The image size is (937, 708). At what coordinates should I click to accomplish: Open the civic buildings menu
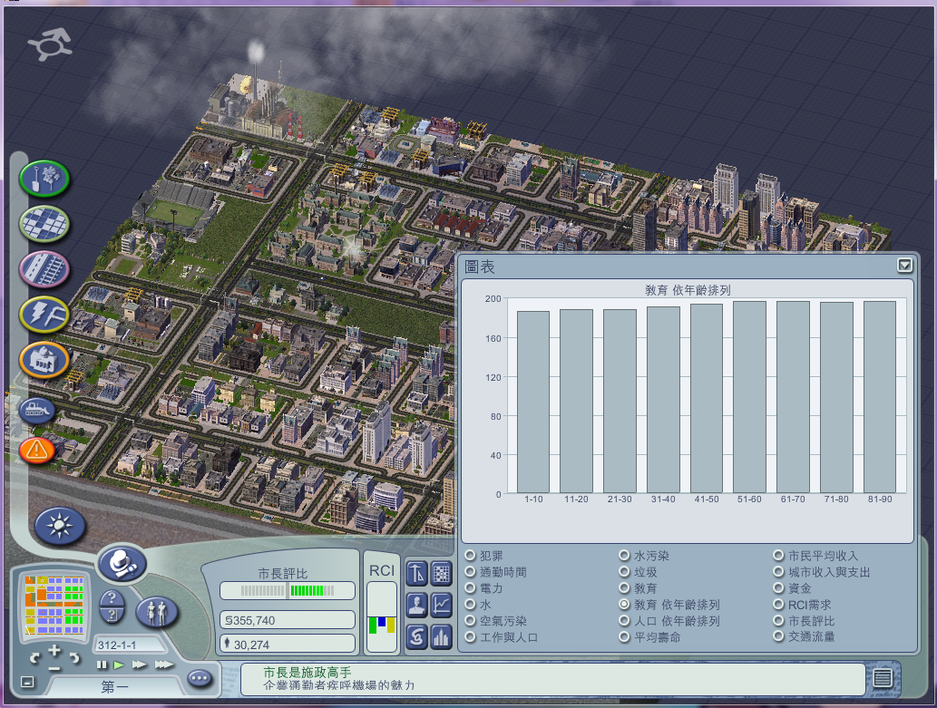[44, 360]
